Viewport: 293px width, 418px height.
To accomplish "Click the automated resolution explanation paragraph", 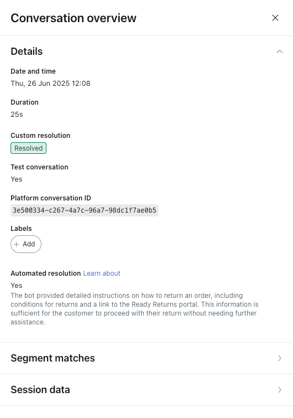I will 134,309.
